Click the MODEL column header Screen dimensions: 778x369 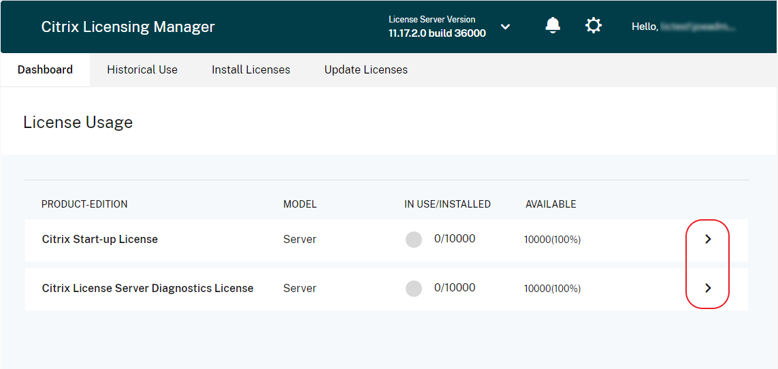tap(299, 204)
